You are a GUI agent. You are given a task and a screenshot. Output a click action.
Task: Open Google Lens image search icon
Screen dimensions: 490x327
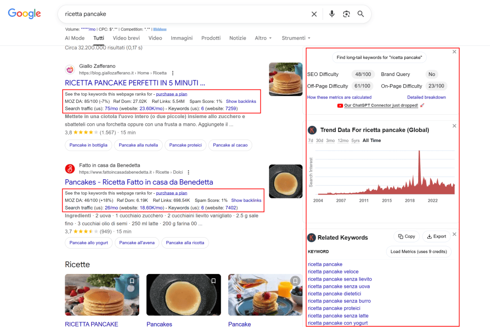point(346,14)
